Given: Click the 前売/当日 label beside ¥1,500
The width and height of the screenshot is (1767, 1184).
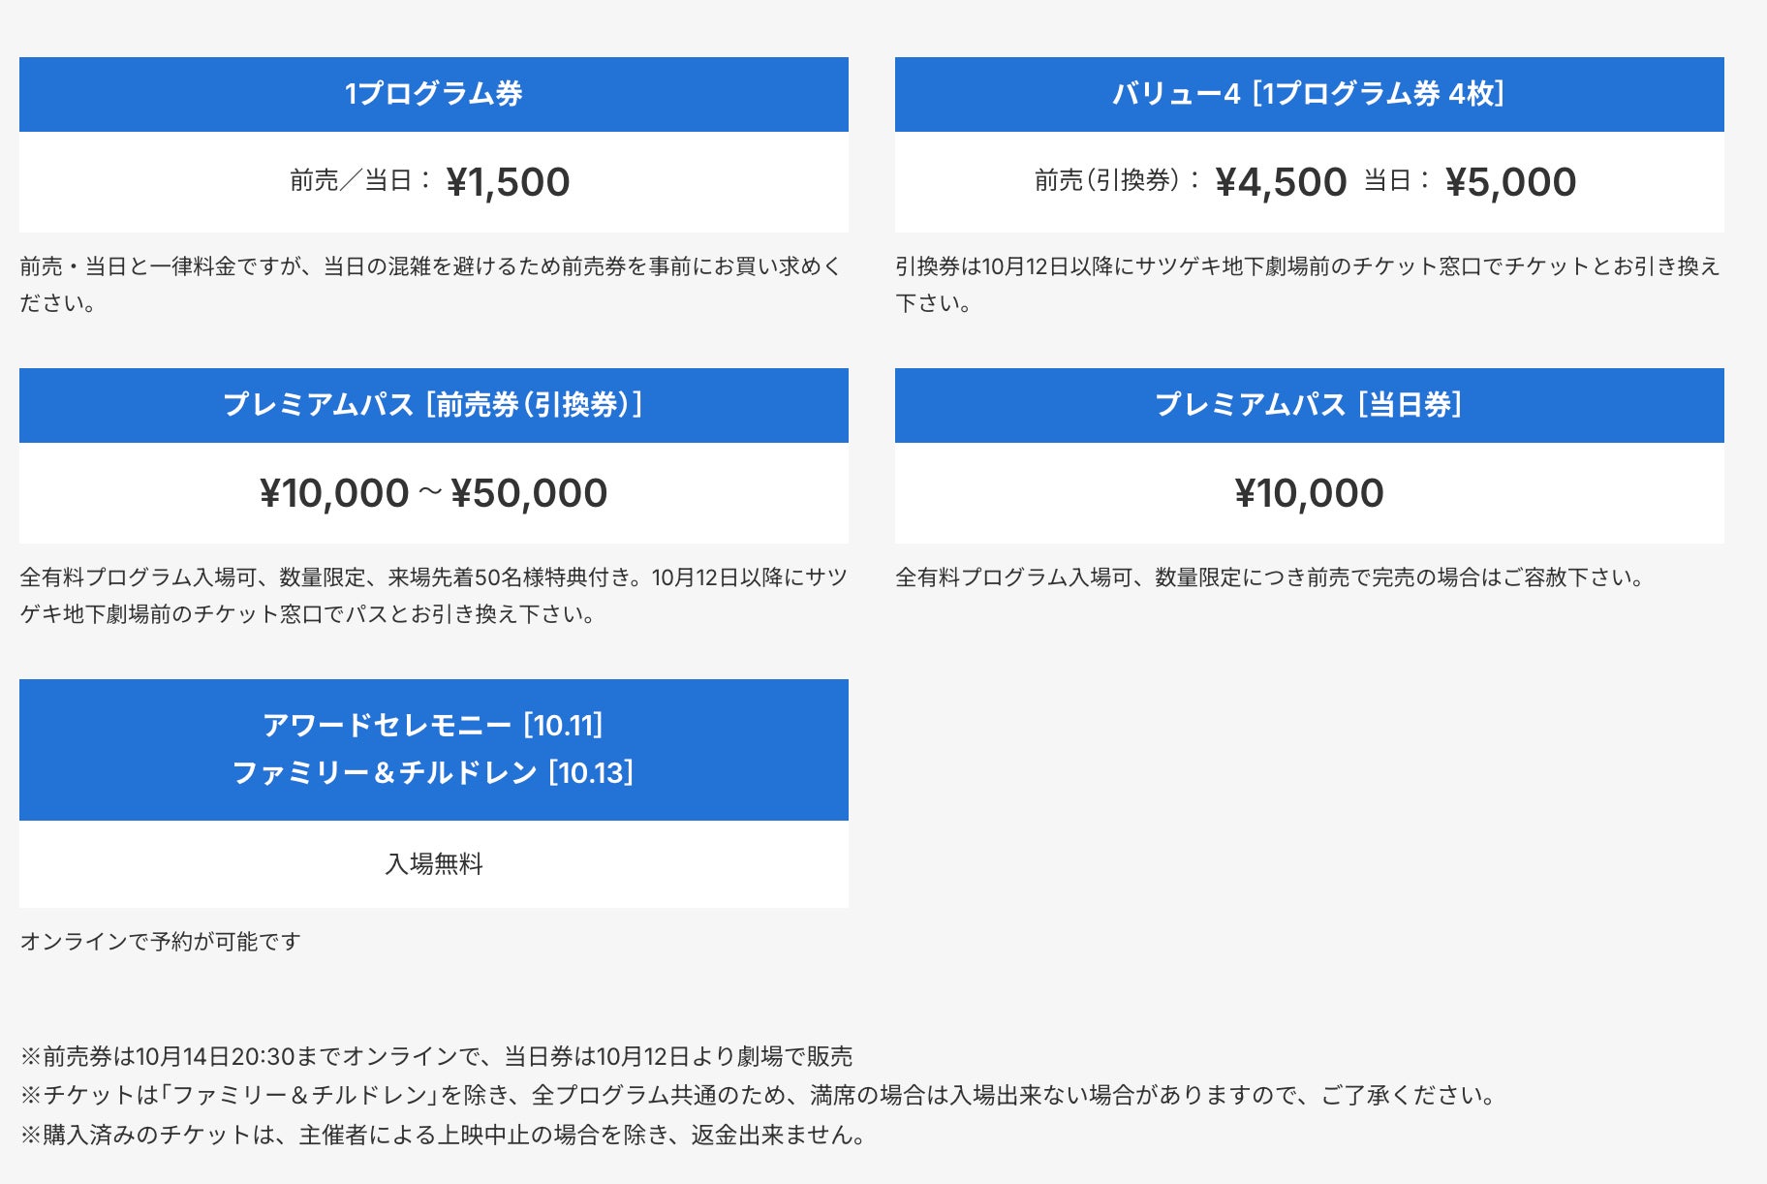Looking at the screenshot, I should click(360, 181).
